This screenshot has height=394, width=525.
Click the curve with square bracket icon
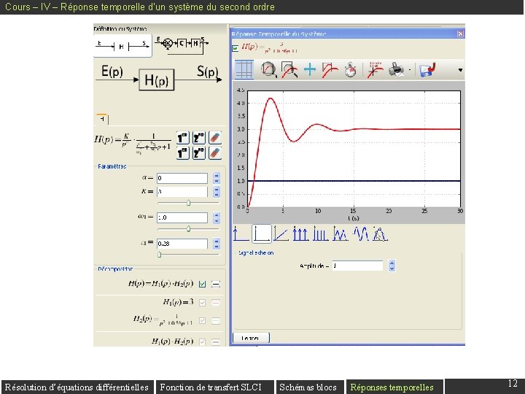coord(330,70)
